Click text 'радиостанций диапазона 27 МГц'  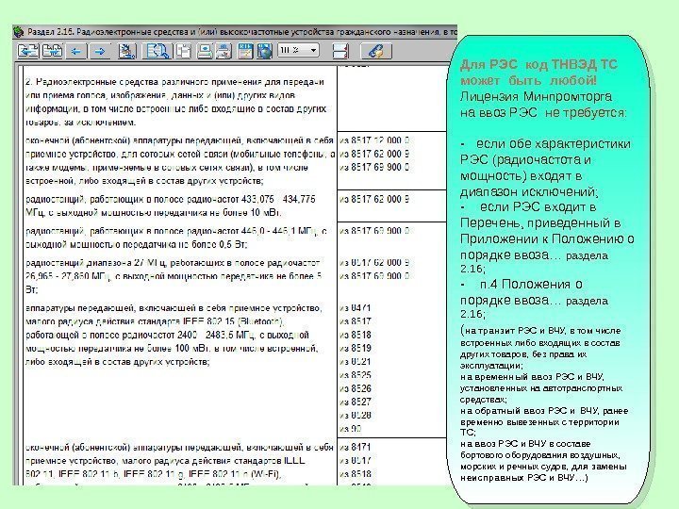[x=96, y=263]
